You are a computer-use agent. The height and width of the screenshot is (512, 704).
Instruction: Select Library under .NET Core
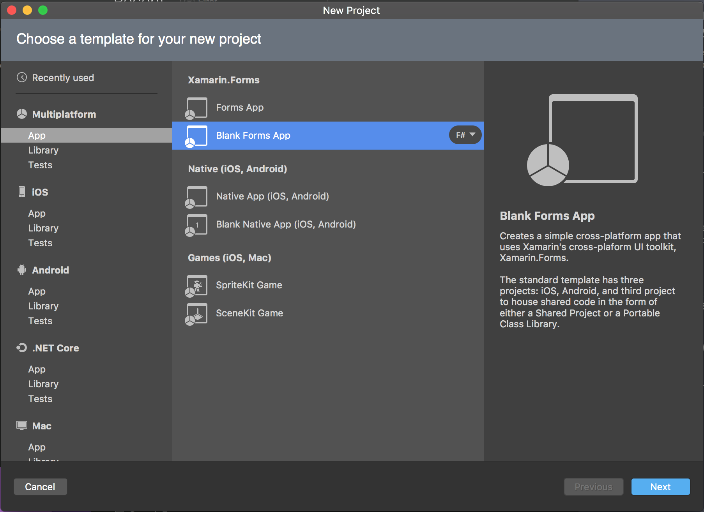pos(43,384)
